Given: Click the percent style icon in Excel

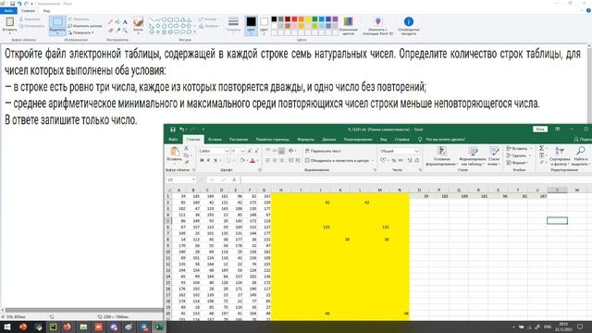Looking at the screenshot, I should click(x=394, y=160).
